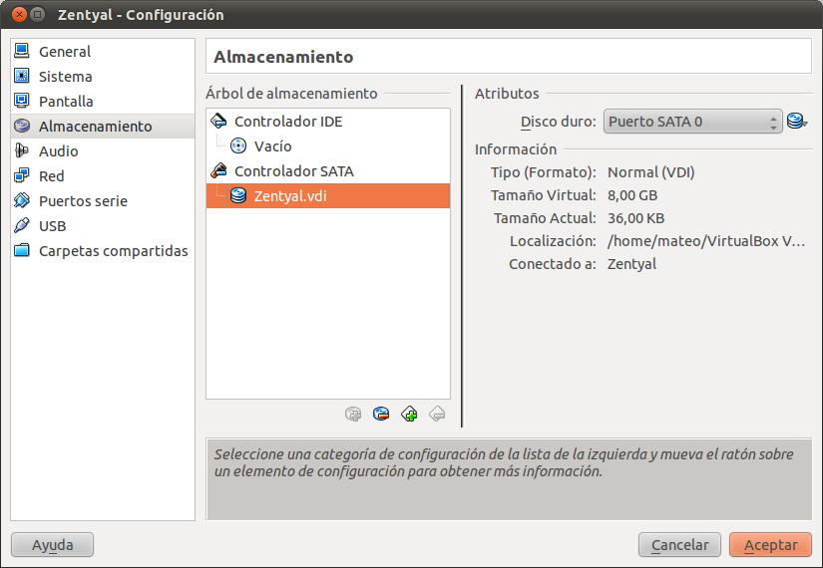The width and height of the screenshot is (823, 568).
Task: Open the Audio settings category
Action: 103,151
